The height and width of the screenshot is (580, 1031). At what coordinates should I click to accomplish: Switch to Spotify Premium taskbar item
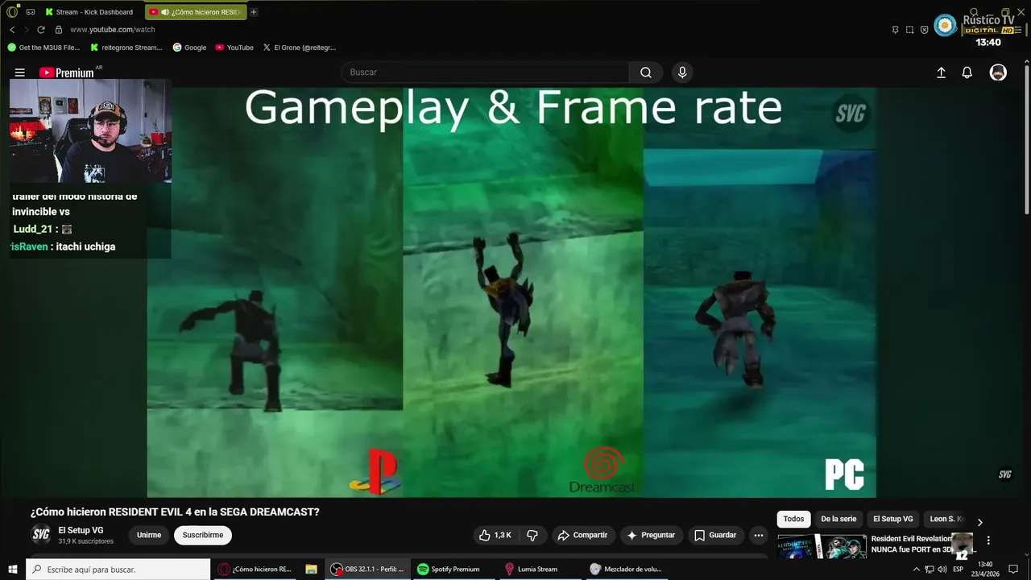click(455, 569)
